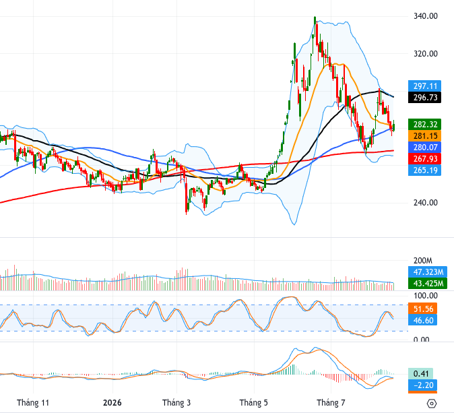Viewport: 454px width, 413px height.
Task: Click the Tháng 7 time axis label
Action: click(331, 403)
